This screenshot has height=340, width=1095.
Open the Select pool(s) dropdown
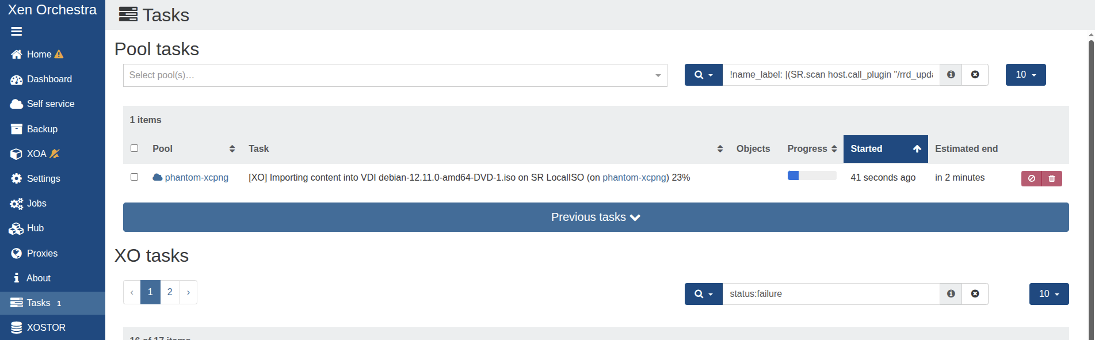tap(395, 75)
